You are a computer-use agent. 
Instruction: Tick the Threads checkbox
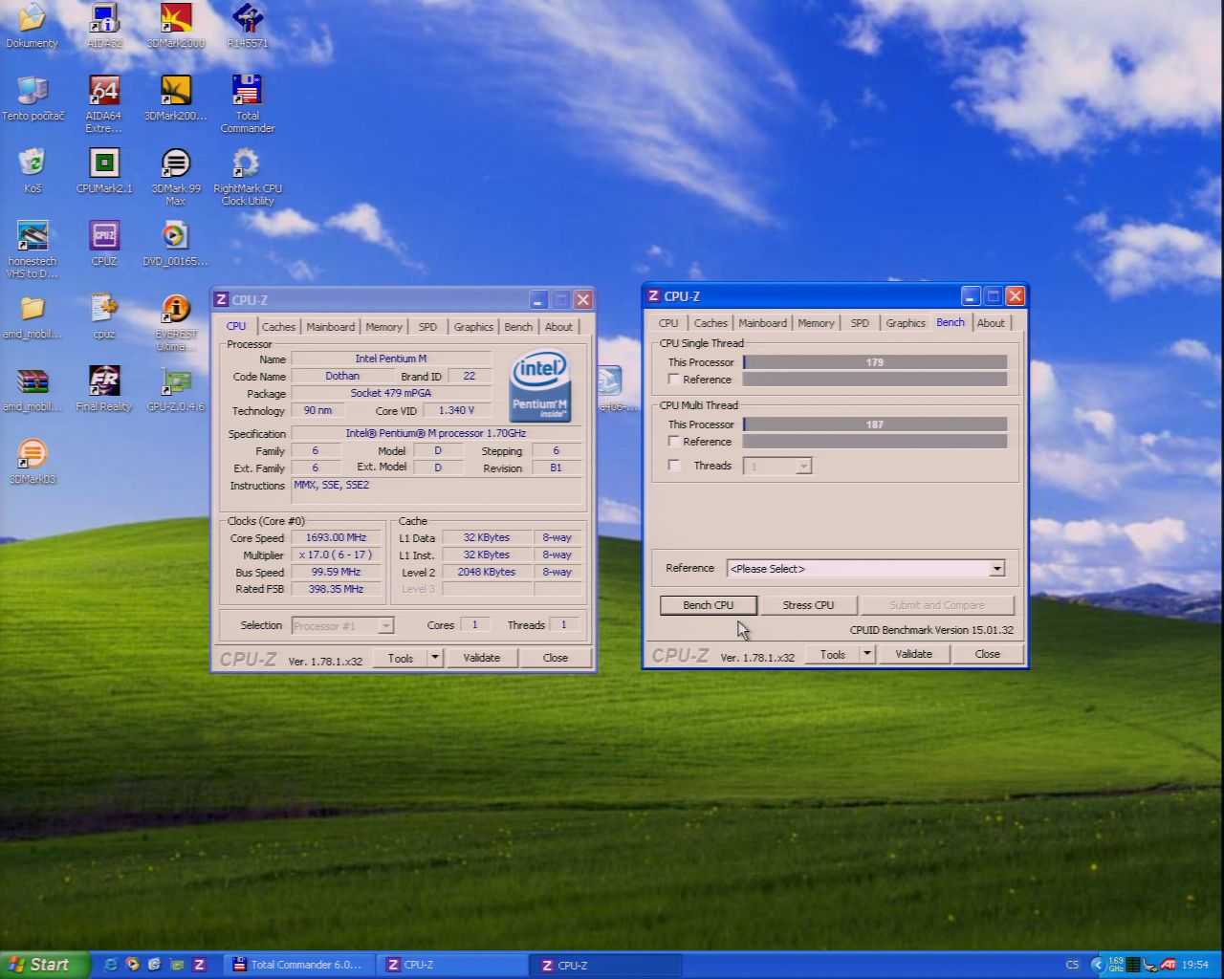pyautogui.click(x=675, y=466)
